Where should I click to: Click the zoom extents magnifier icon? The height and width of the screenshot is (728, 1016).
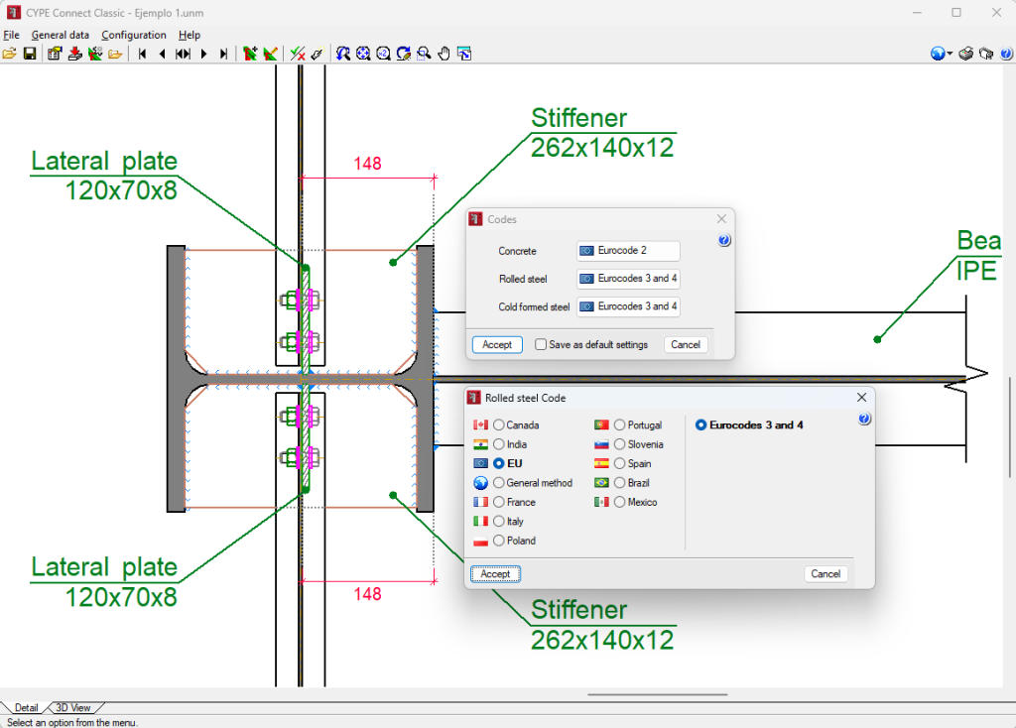coord(363,54)
